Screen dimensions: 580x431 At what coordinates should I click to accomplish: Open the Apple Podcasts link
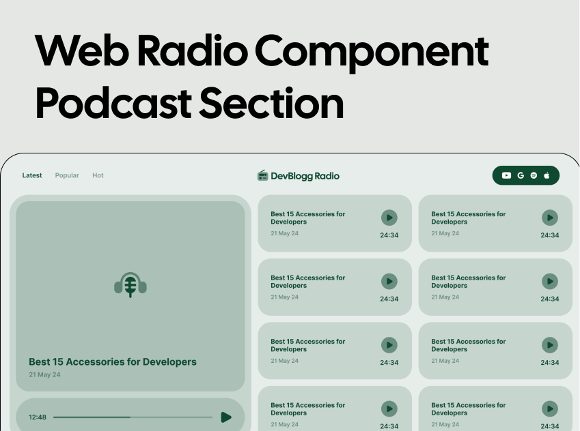point(547,175)
